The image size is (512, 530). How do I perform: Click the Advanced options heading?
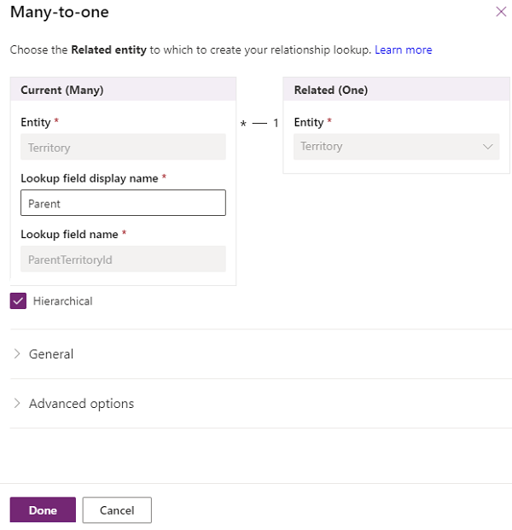81,404
